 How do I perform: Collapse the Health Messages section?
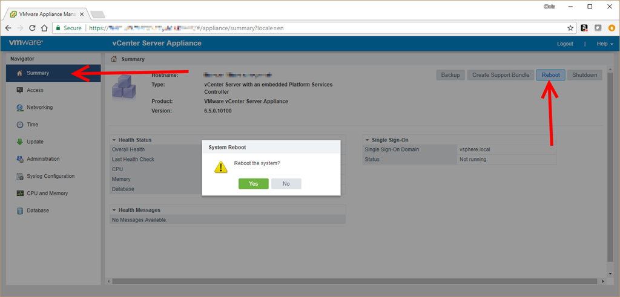tap(114, 210)
